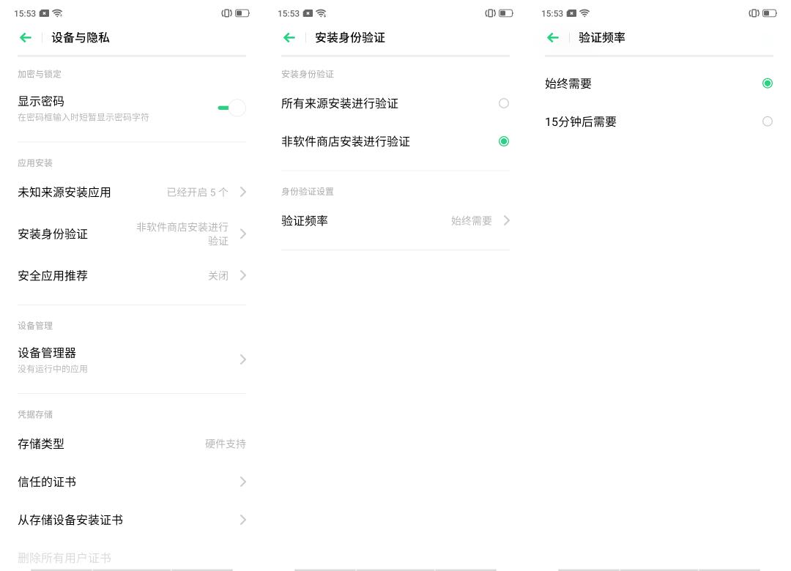Open 信任的证书 item
Viewport: 791px width, 571px height.
(132, 482)
